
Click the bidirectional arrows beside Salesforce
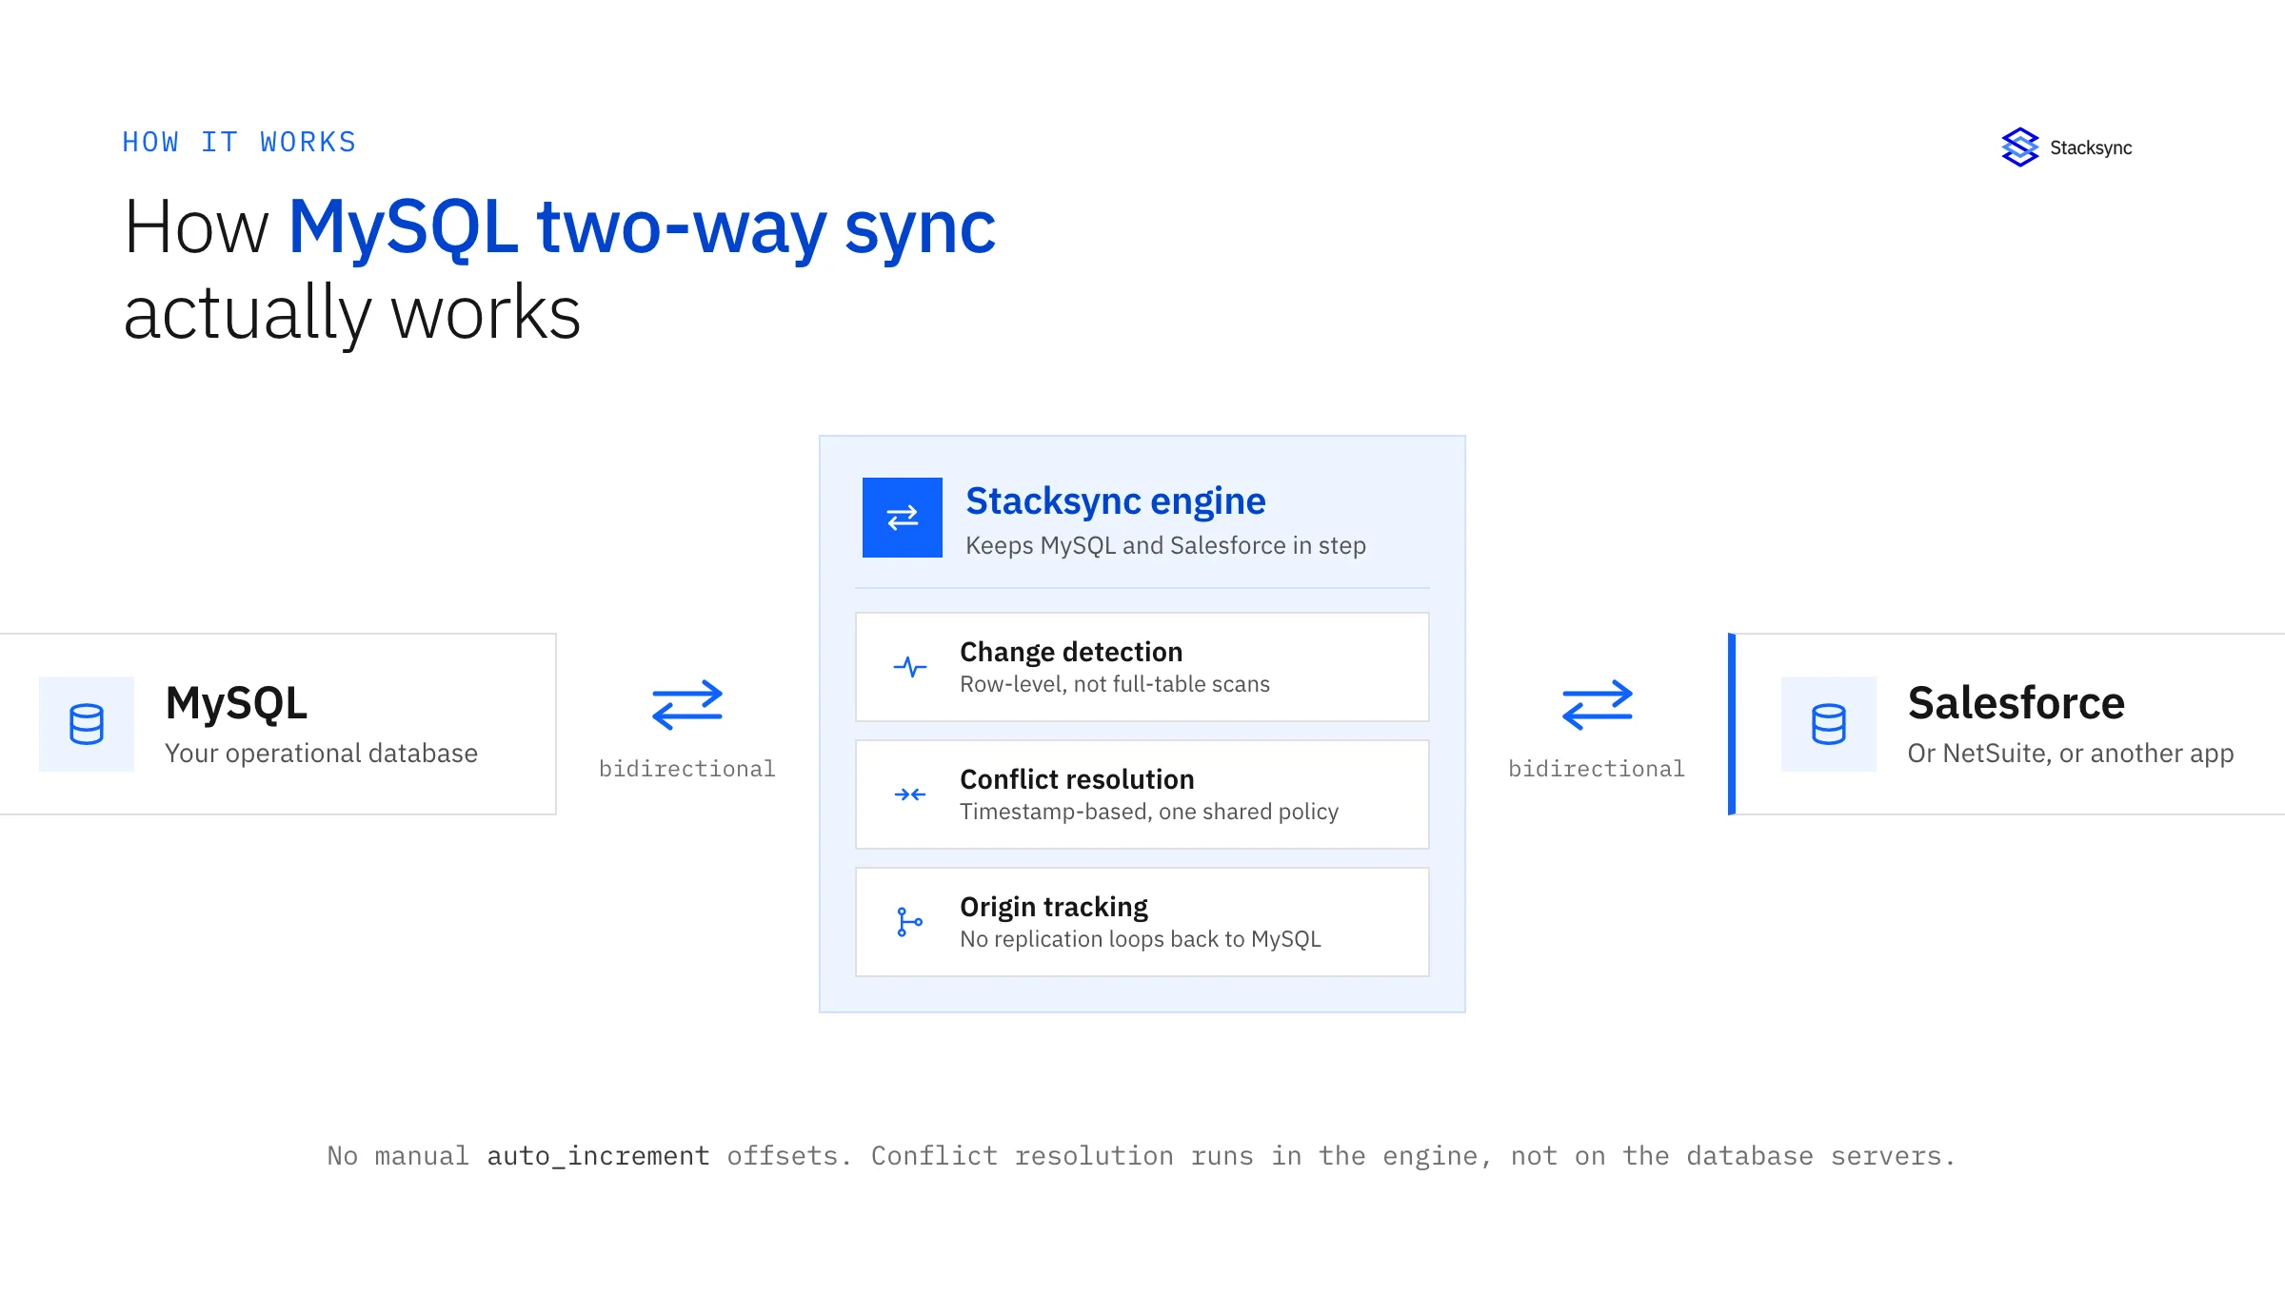[1598, 705]
